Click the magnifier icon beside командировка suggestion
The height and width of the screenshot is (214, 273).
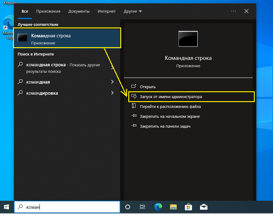coord(20,93)
